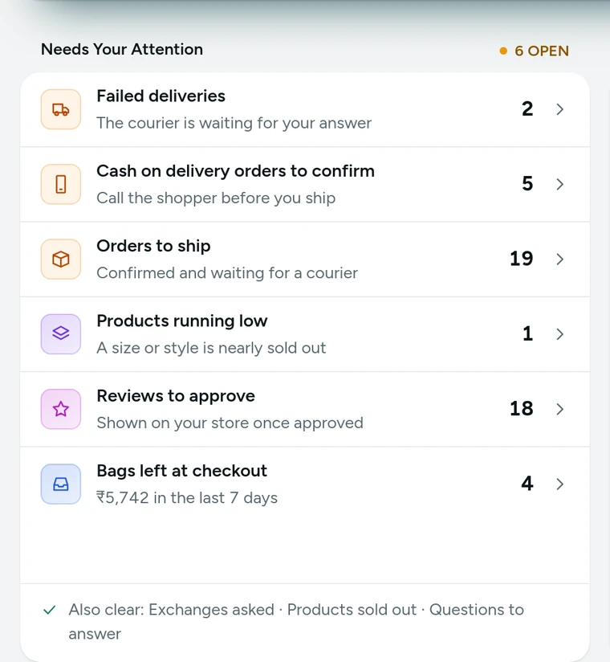
Task: Select Cash on delivery orders to confirm title
Action: [235, 171]
